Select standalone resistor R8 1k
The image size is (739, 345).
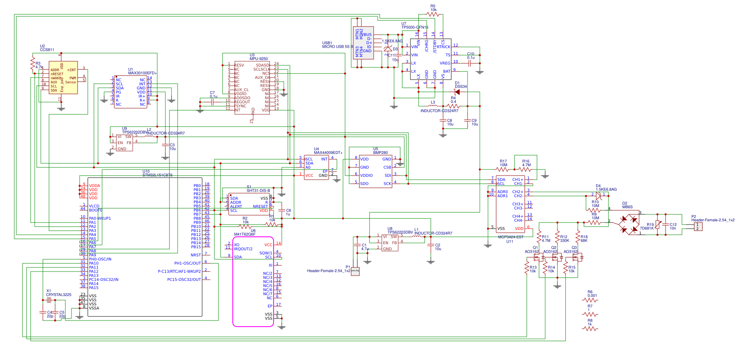[590, 329]
